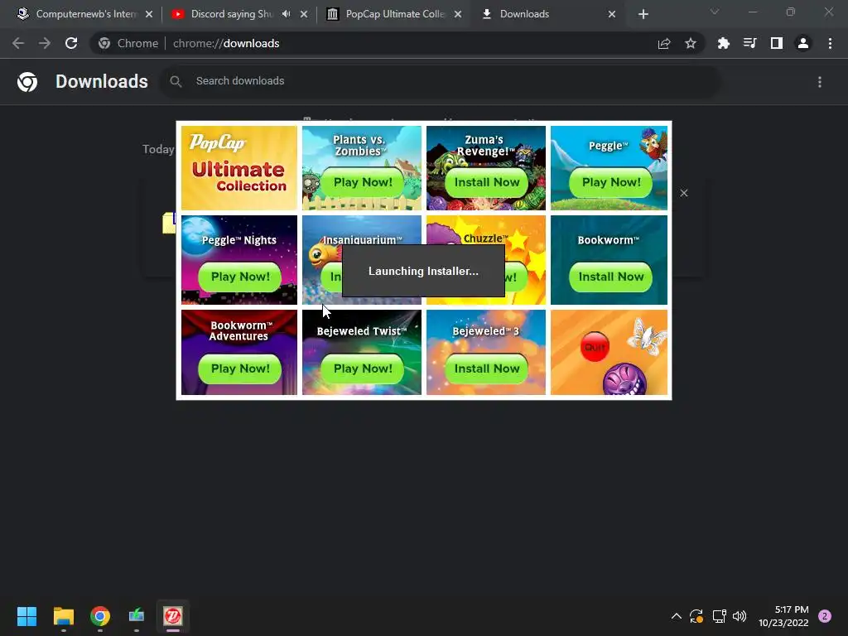The width and height of the screenshot is (848, 636).
Task: Close the PopCap Ultimate Collection tab
Action: pos(458,14)
